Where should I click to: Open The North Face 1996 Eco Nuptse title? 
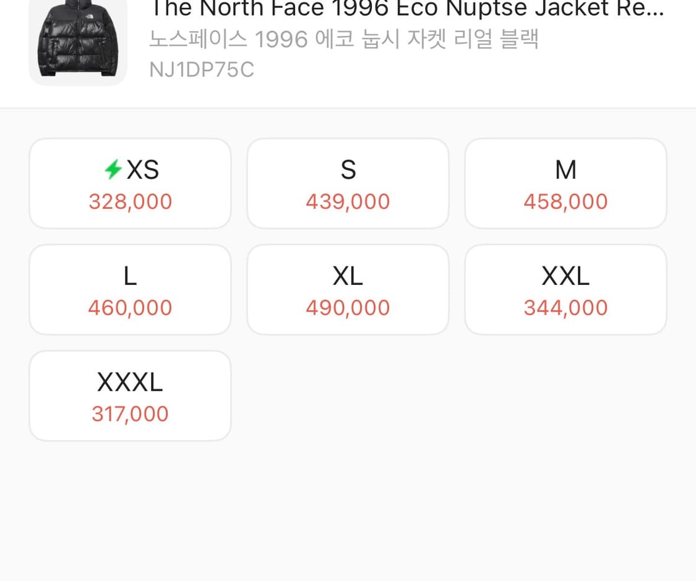tap(371, 8)
